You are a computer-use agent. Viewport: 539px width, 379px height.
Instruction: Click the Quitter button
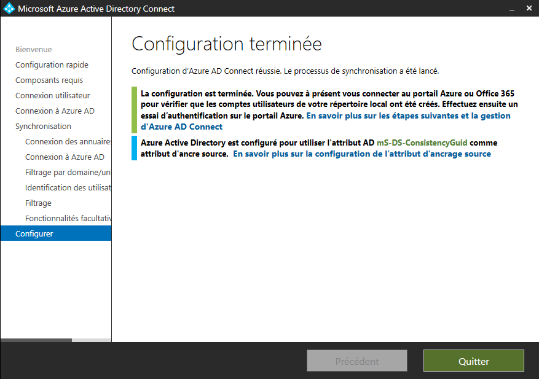(x=474, y=361)
